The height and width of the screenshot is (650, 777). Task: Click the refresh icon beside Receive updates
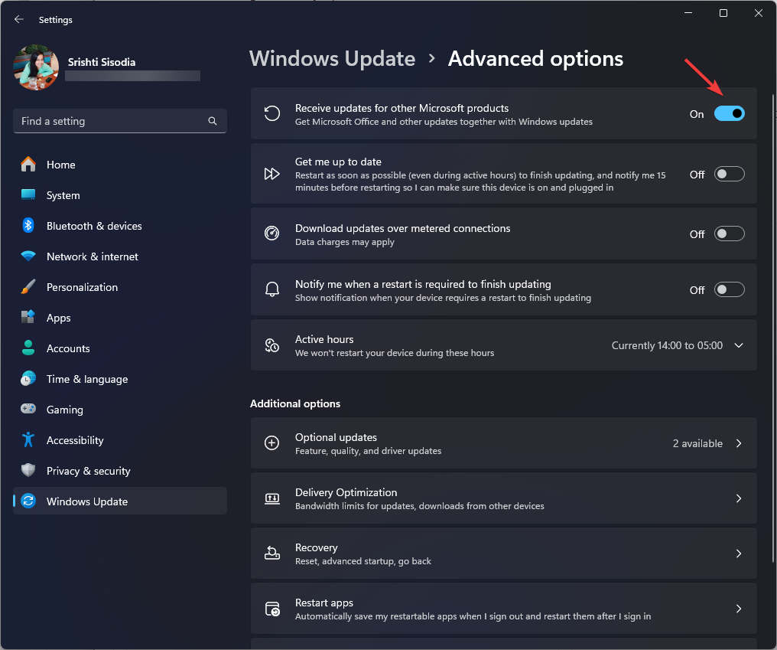272,113
